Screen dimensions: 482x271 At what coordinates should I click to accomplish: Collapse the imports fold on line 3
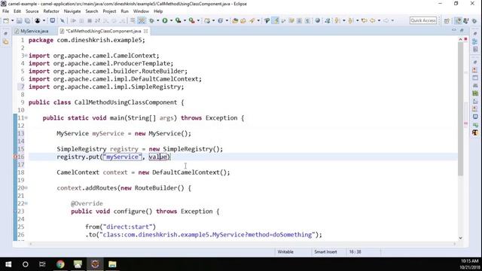[x=26, y=56]
